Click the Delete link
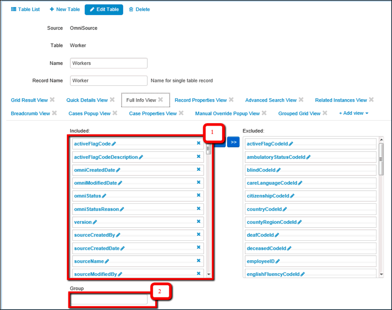 [139, 9]
